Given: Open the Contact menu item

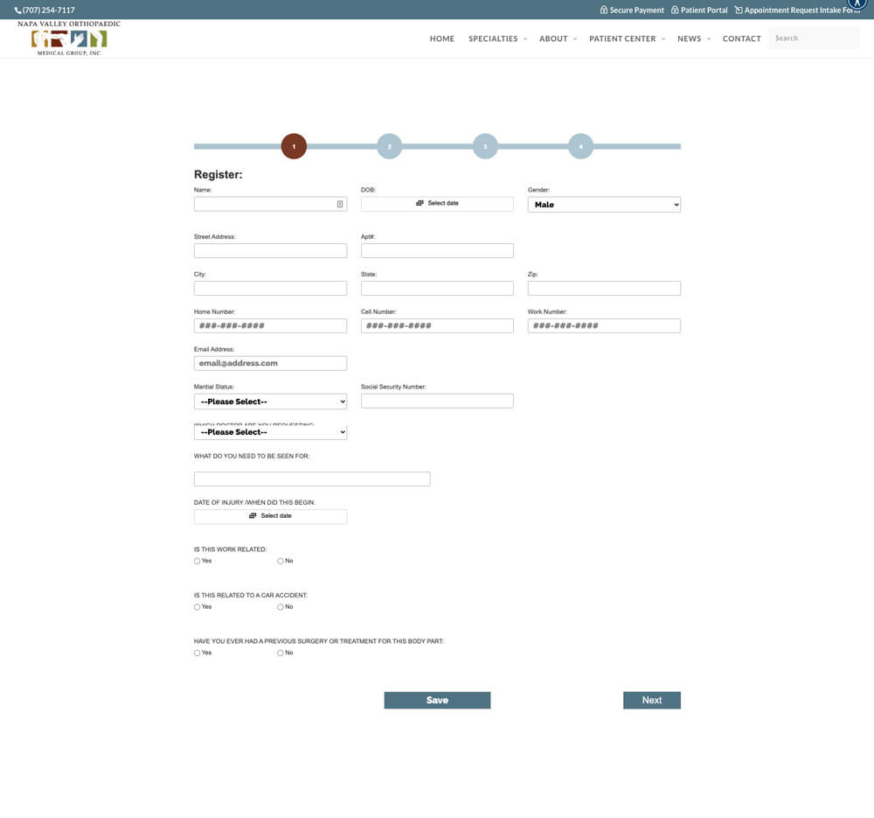Looking at the screenshot, I should (x=741, y=38).
